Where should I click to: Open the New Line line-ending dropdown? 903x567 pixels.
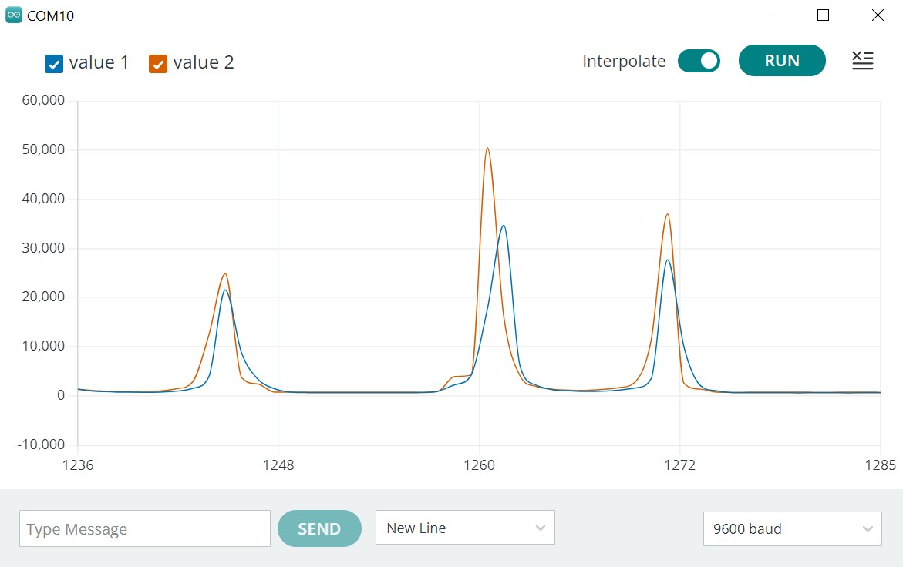464,528
